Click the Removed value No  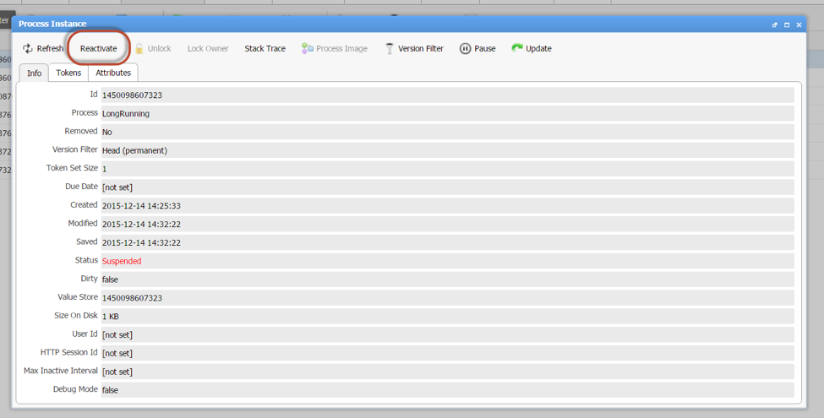point(106,132)
